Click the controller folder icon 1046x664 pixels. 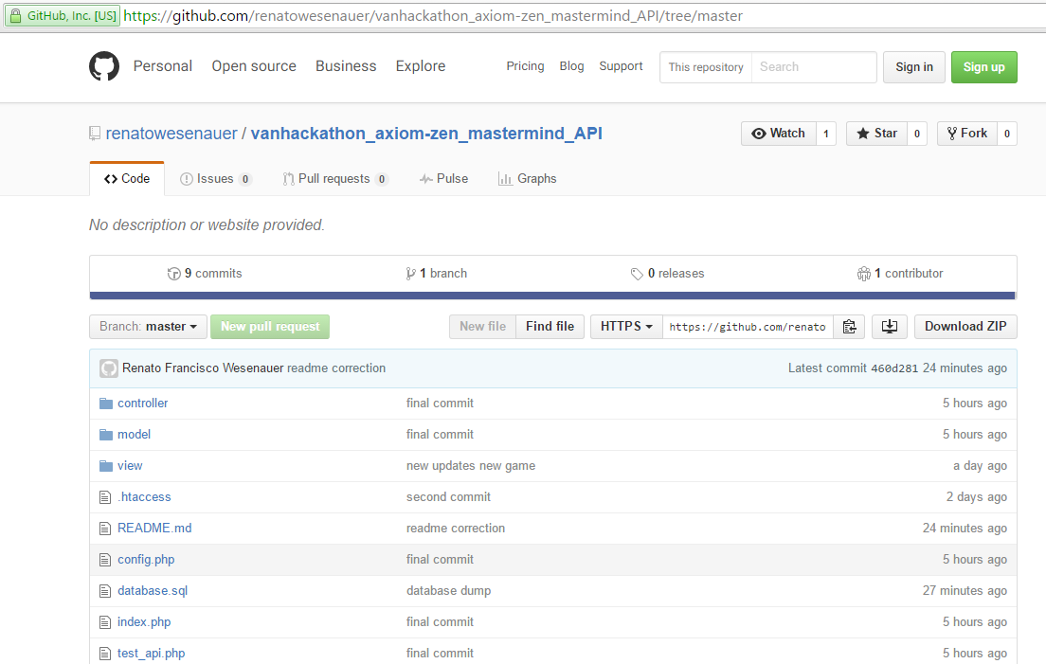(x=105, y=404)
